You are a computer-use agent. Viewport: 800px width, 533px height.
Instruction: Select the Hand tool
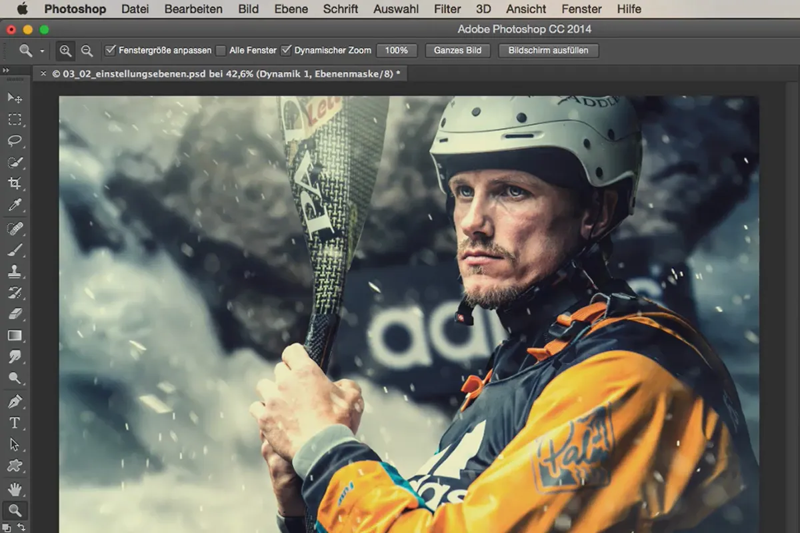click(x=15, y=488)
